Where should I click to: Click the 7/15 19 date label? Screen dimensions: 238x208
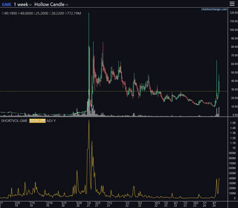pyautogui.click(x=32, y=204)
